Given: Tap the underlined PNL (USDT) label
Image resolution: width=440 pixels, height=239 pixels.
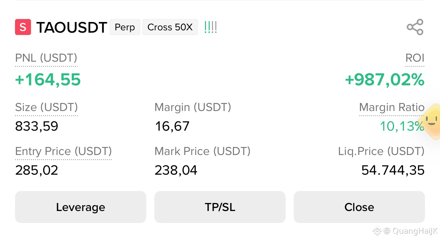Looking at the screenshot, I should (x=46, y=58).
